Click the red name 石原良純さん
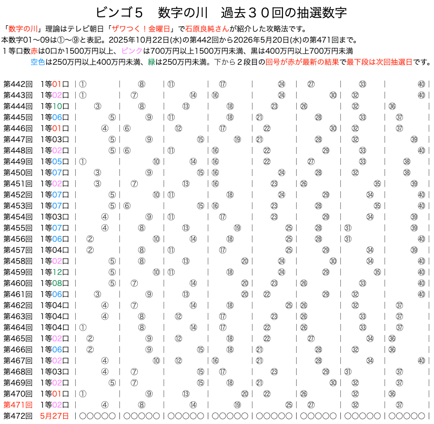The image size is (434, 424). point(207,29)
